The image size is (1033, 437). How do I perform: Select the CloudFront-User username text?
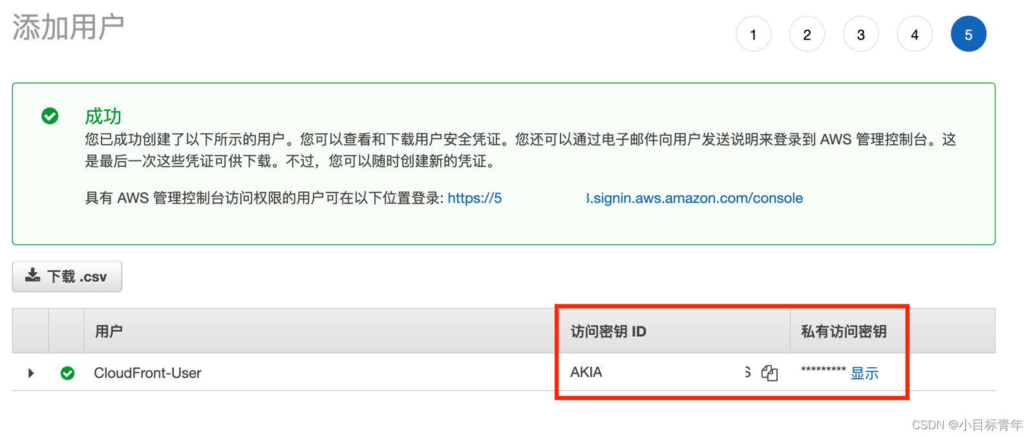coord(147,373)
